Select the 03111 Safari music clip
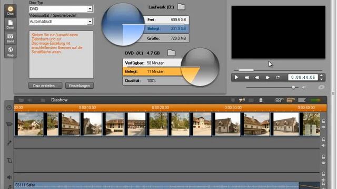The image size is (337, 189). (x=156, y=185)
